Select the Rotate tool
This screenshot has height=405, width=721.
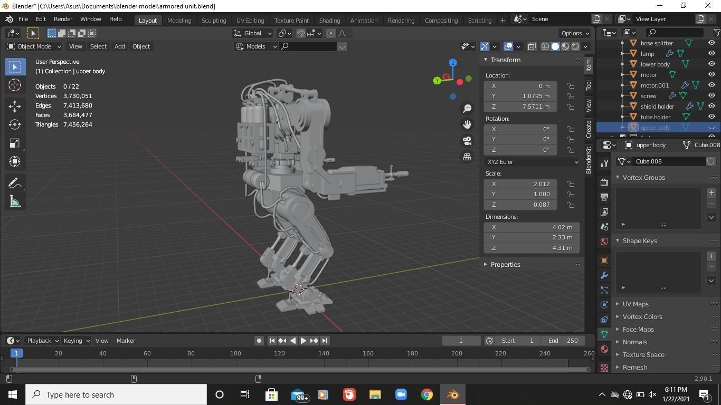point(15,124)
